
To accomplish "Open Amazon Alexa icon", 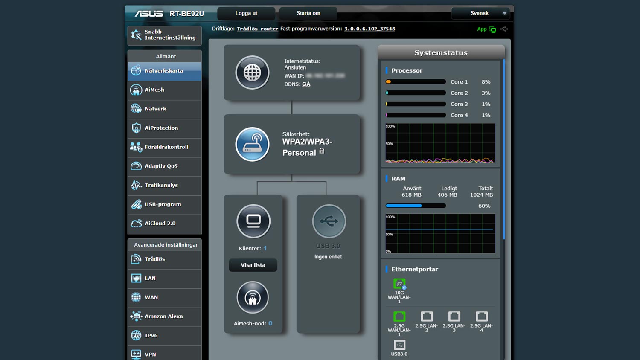I will click(136, 316).
